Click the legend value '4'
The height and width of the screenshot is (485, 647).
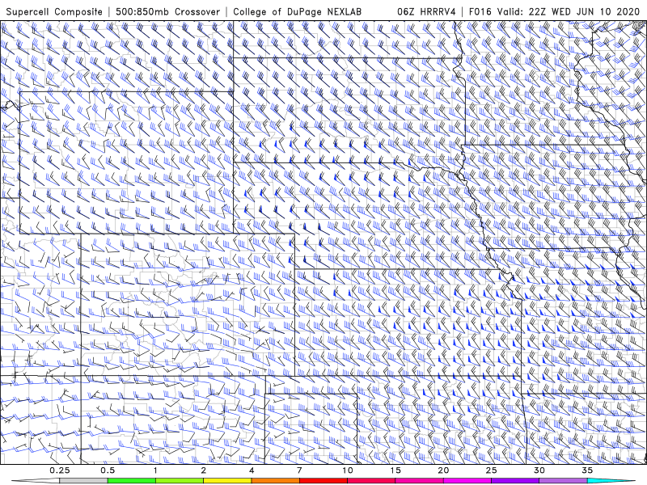click(252, 470)
